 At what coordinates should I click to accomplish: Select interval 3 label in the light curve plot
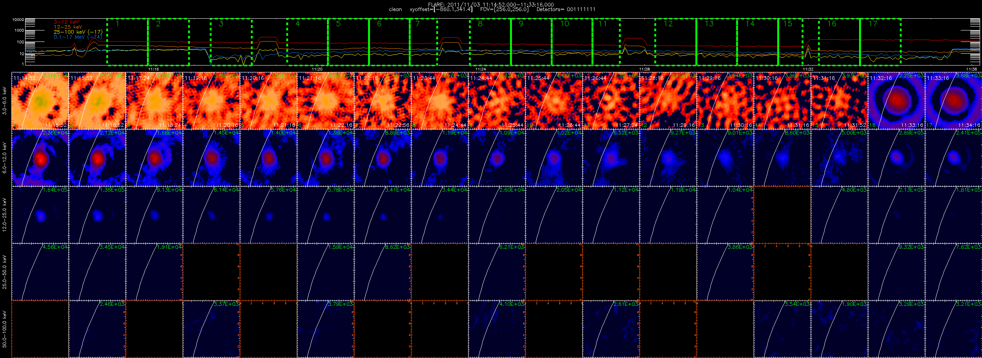[221, 24]
